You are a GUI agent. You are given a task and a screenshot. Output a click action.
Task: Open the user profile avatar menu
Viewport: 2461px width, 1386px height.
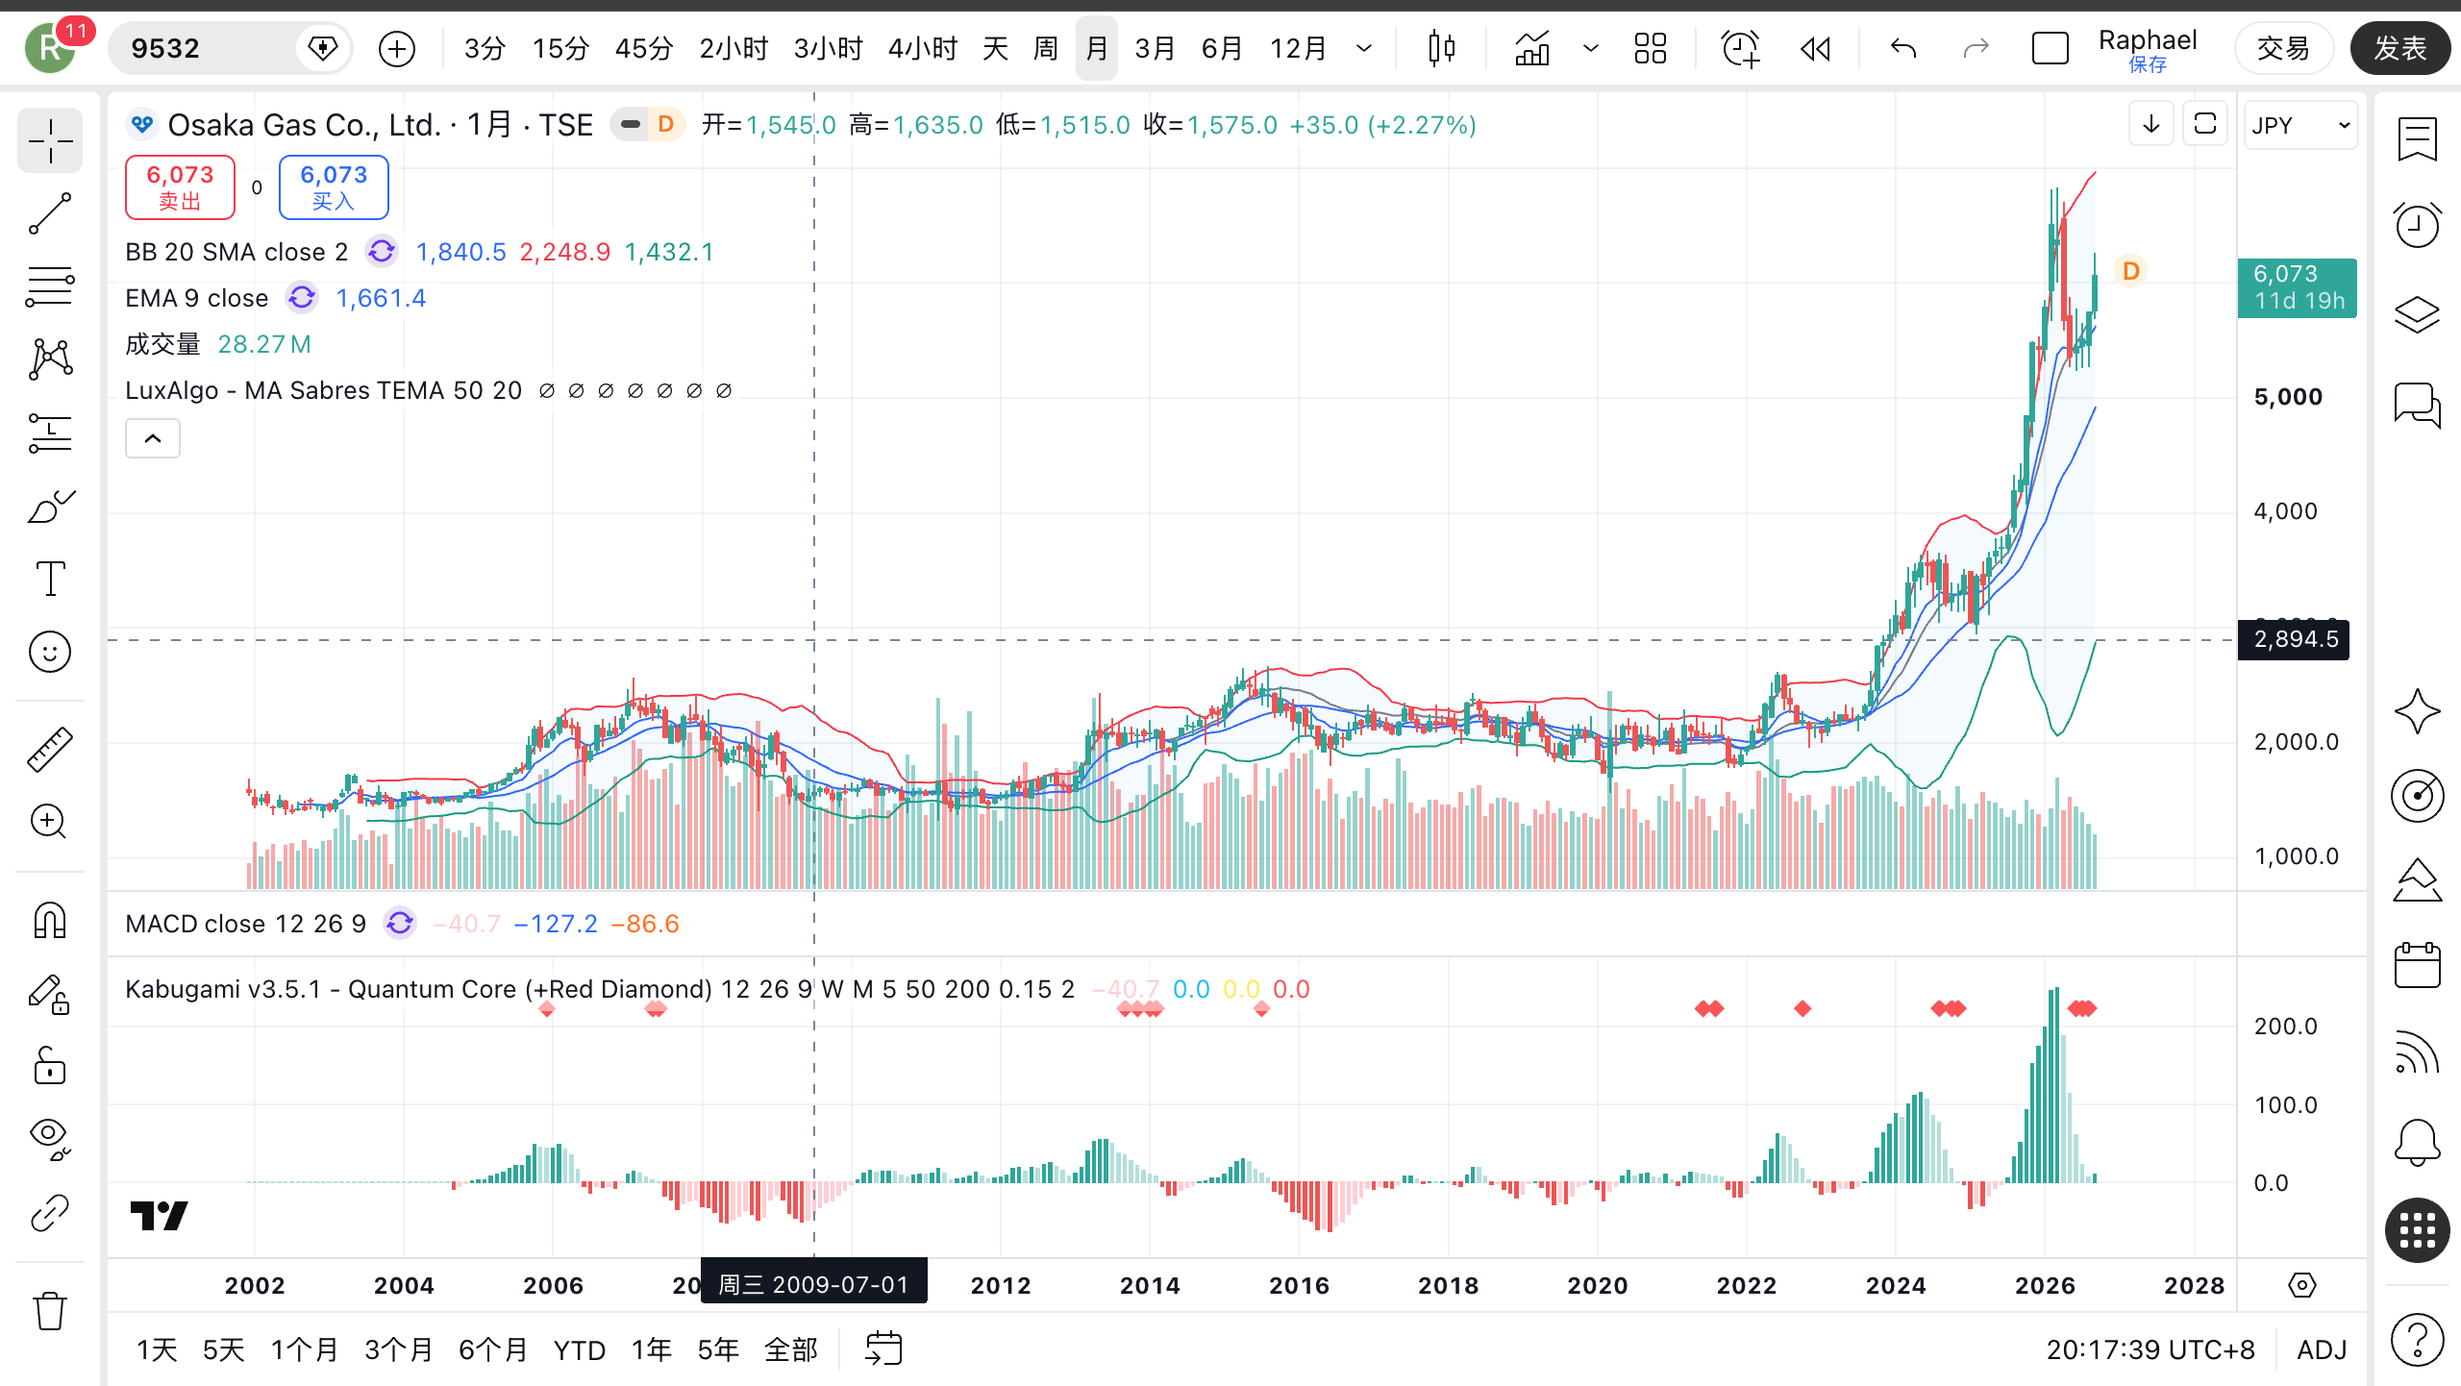(x=50, y=48)
